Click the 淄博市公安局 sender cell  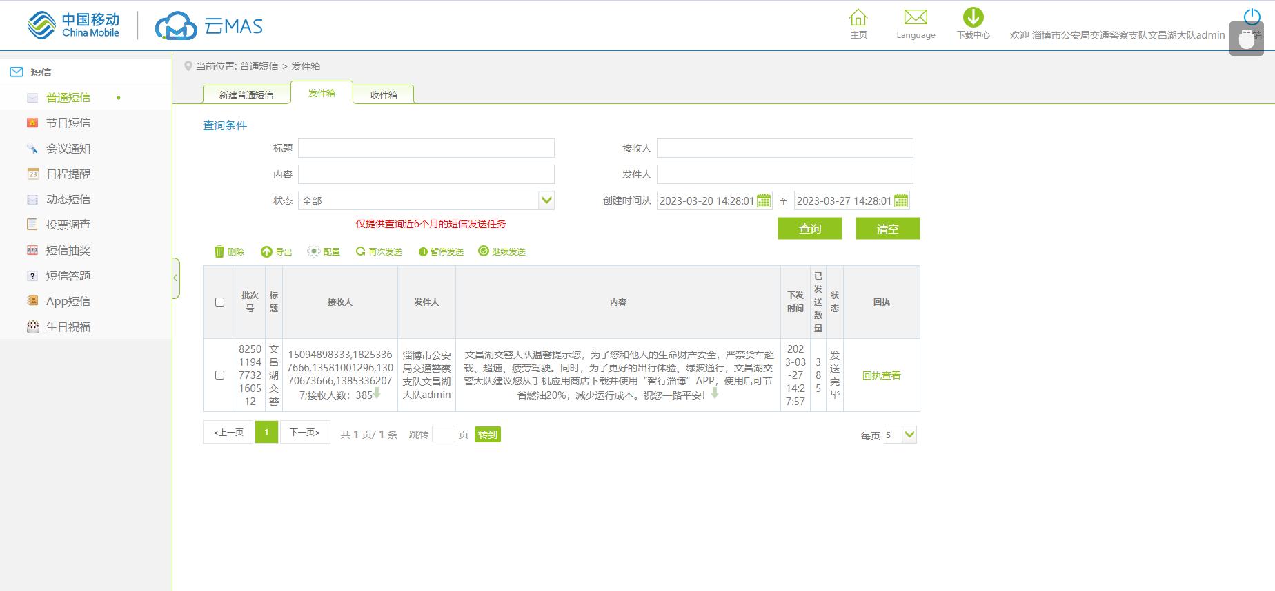point(426,375)
